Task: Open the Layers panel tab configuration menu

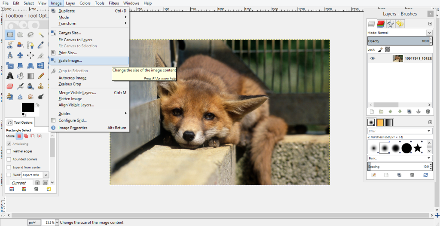Action: point(430,24)
